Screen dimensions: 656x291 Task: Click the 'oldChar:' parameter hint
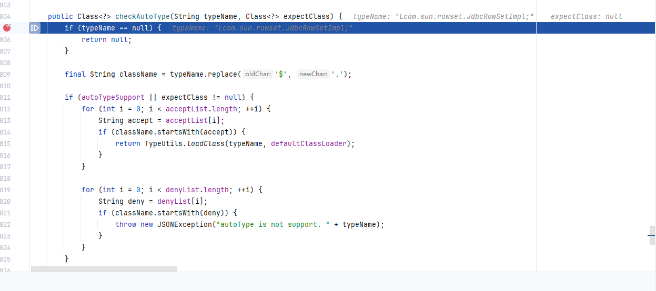(258, 74)
